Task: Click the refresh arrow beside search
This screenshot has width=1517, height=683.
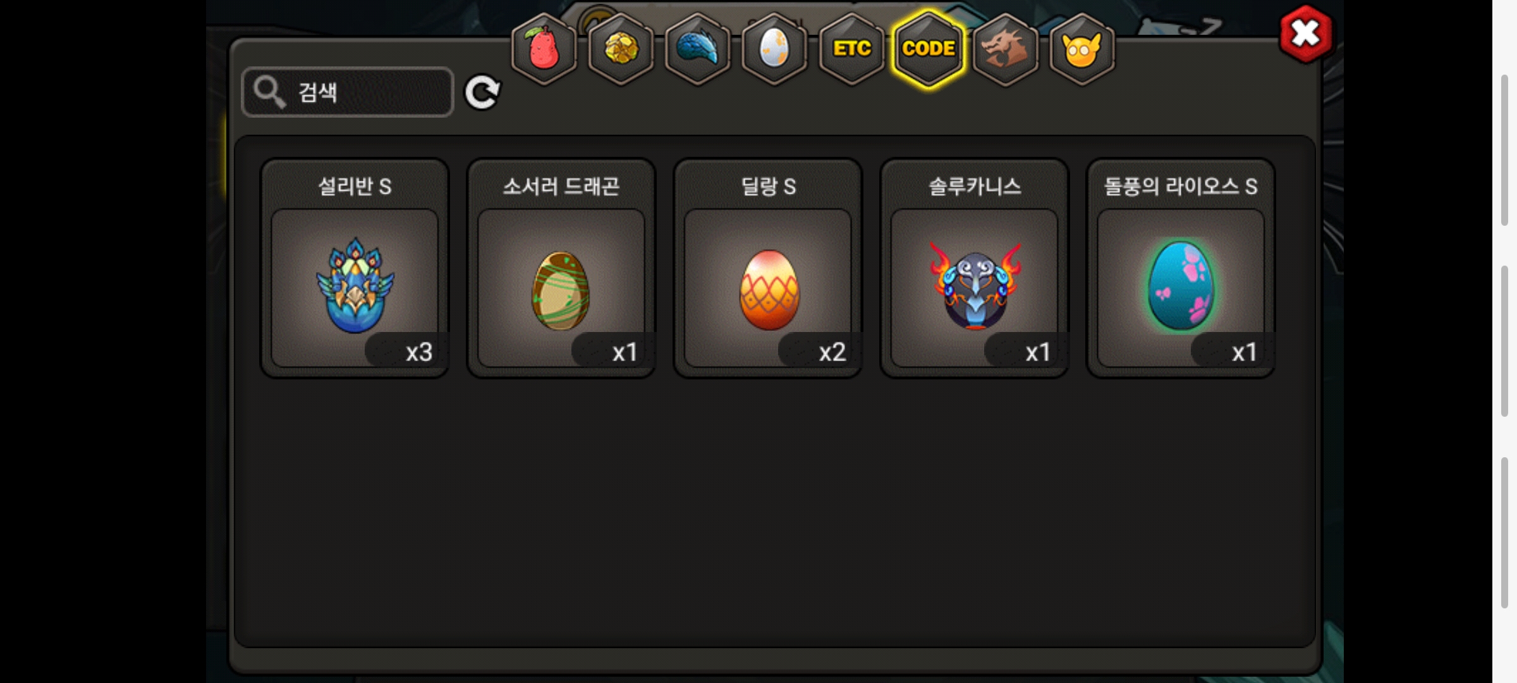Action: [482, 92]
